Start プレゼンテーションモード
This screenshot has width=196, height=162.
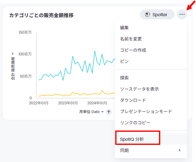pos(146,111)
